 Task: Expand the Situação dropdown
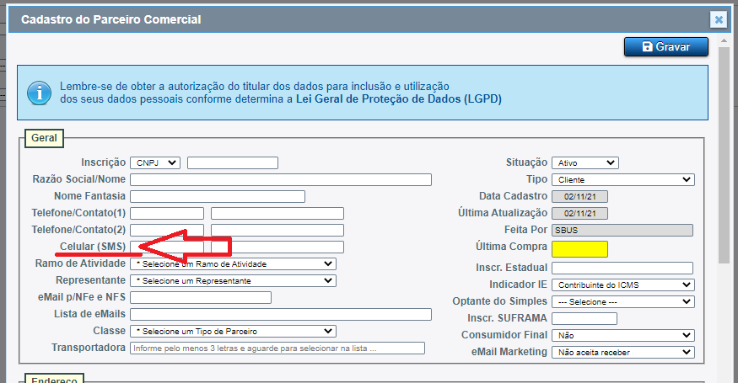(x=584, y=162)
